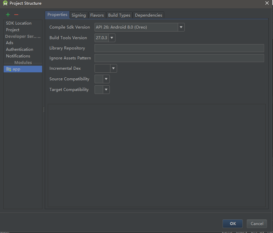
Task: Select the API 26: Android 8.0 (Oreo) combo box
Action: (x=139, y=27)
